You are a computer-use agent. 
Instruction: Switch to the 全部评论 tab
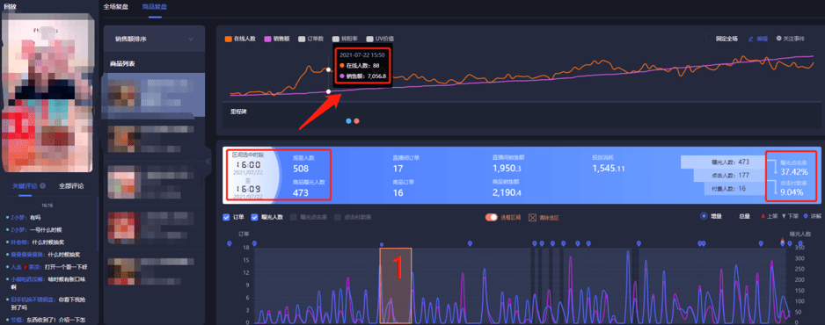tap(71, 186)
